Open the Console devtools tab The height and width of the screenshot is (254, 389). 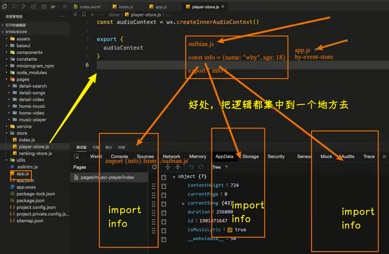119,156
